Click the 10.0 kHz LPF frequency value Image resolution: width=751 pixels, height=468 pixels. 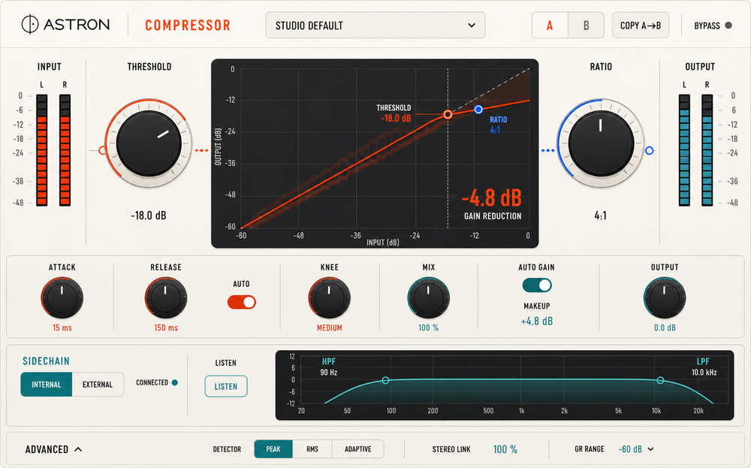(x=704, y=372)
